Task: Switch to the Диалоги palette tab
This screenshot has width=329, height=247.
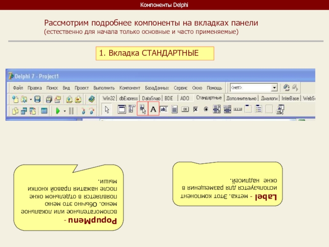Action: 269,98
